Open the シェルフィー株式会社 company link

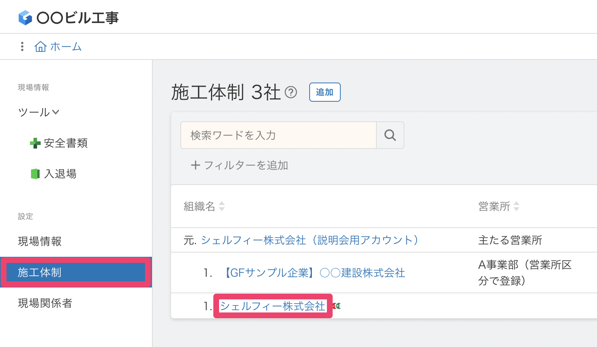(272, 306)
